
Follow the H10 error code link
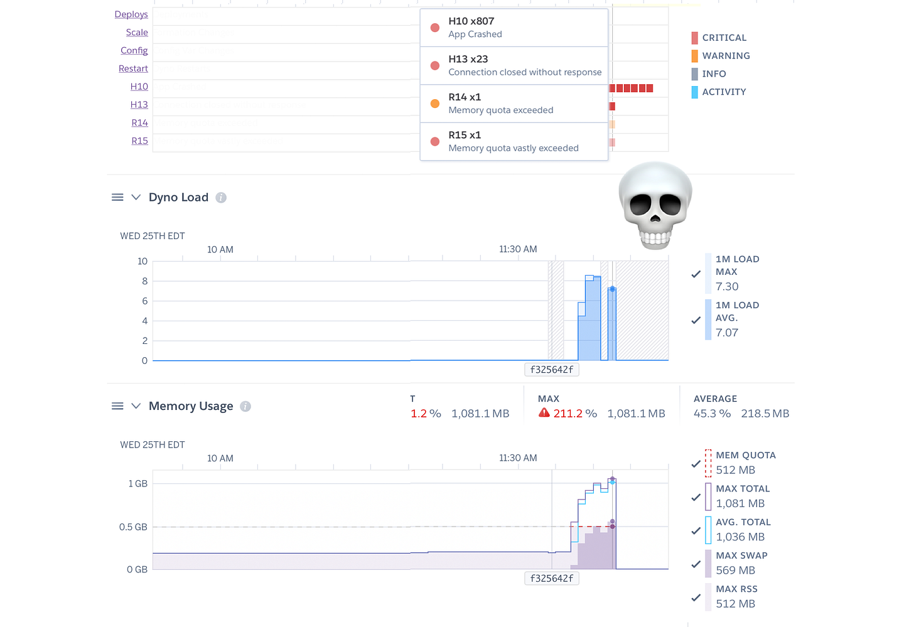point(139,87)
